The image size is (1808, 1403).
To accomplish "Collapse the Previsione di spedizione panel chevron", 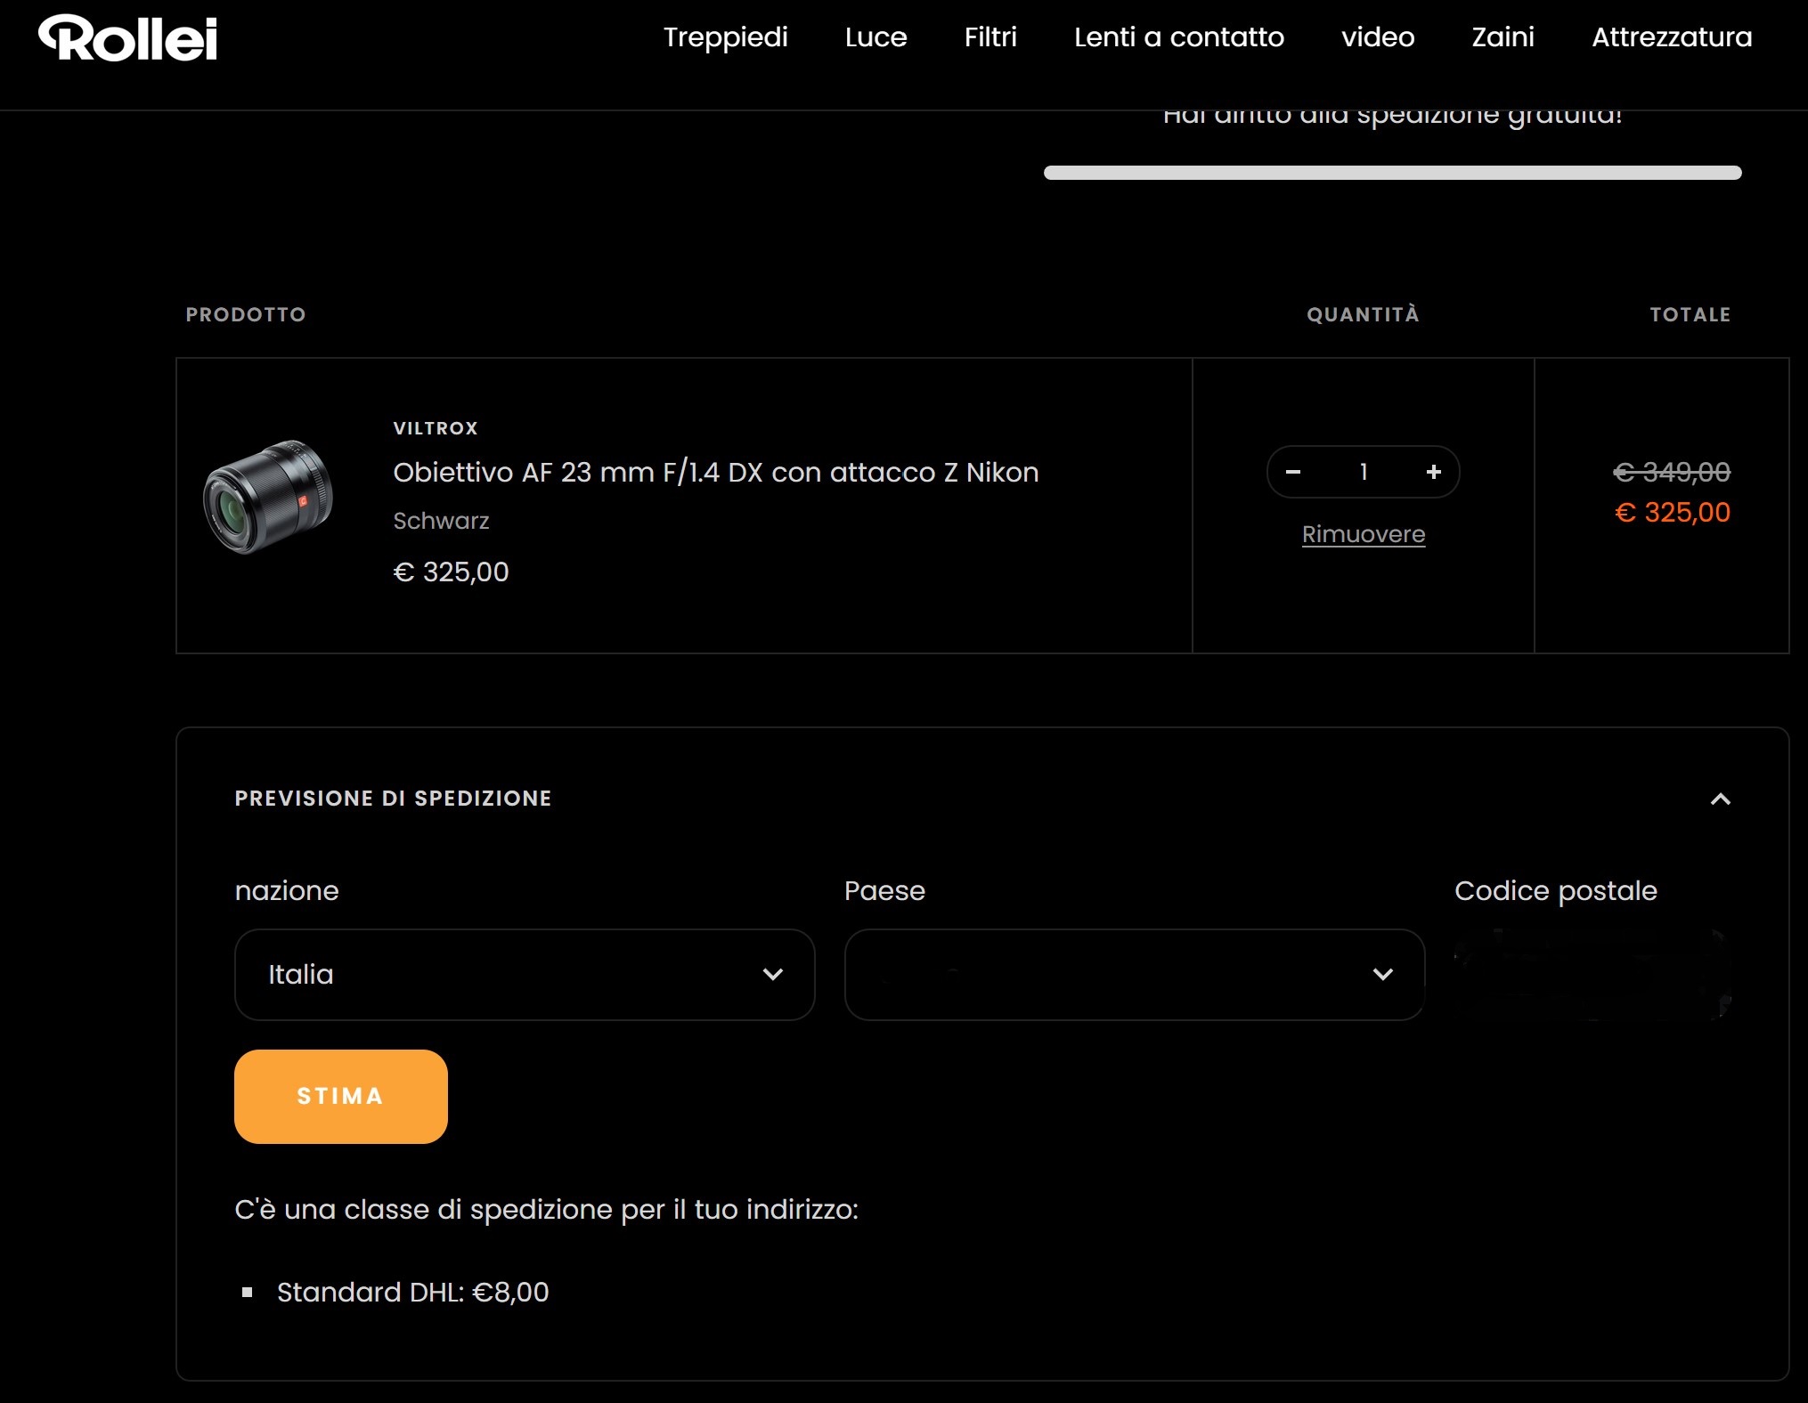I will [1720, 799].
